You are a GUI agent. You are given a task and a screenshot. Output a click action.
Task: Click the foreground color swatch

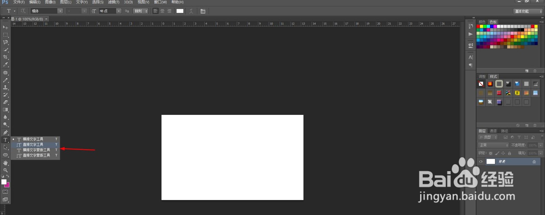pyautogui.click(x=4, y=182)
